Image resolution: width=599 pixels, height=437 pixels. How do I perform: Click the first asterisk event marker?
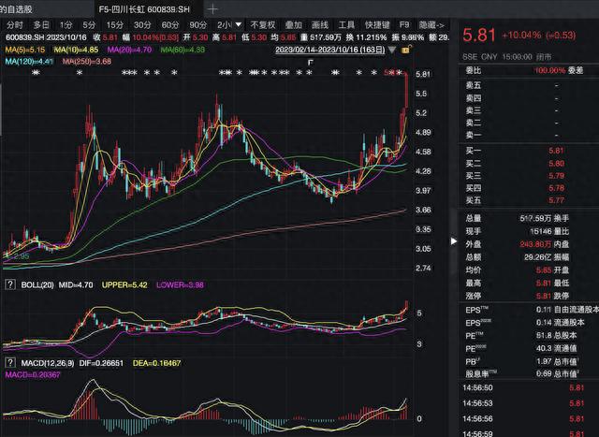tap(36, 72)
